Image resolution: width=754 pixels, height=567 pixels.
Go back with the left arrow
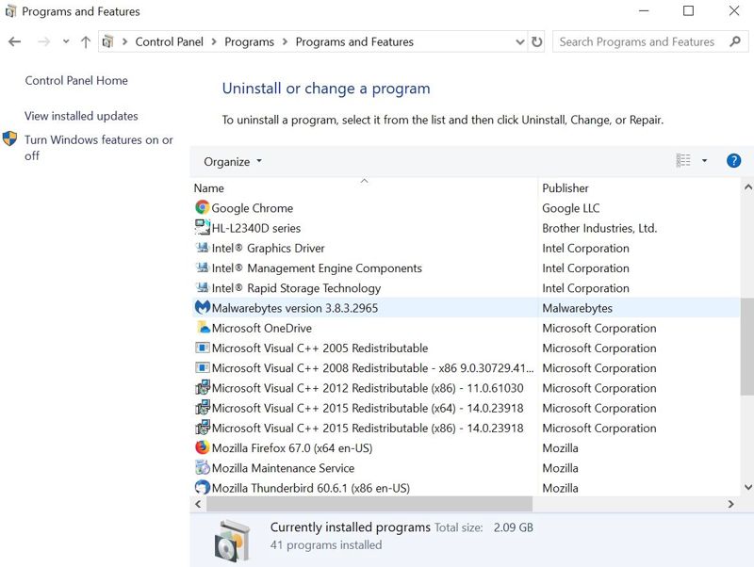pyautogui.click(x=15, y=41)
